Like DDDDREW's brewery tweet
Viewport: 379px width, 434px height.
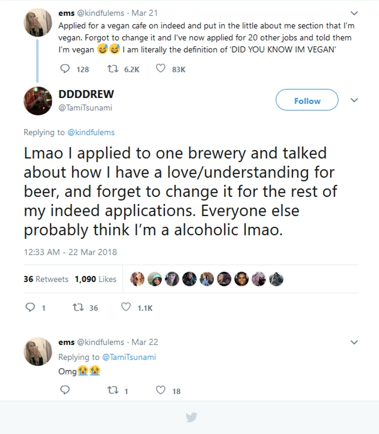pos(126,308)
